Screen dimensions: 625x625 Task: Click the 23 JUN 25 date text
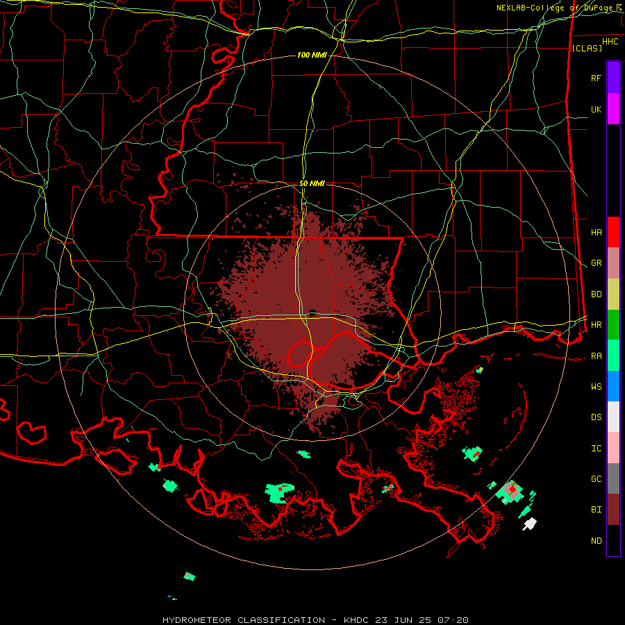point(403,620)
